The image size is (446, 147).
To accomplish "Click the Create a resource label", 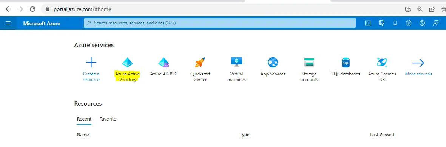I will [91, 77].
